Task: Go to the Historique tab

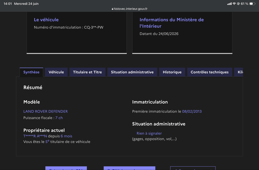Action: coord(172,72)
